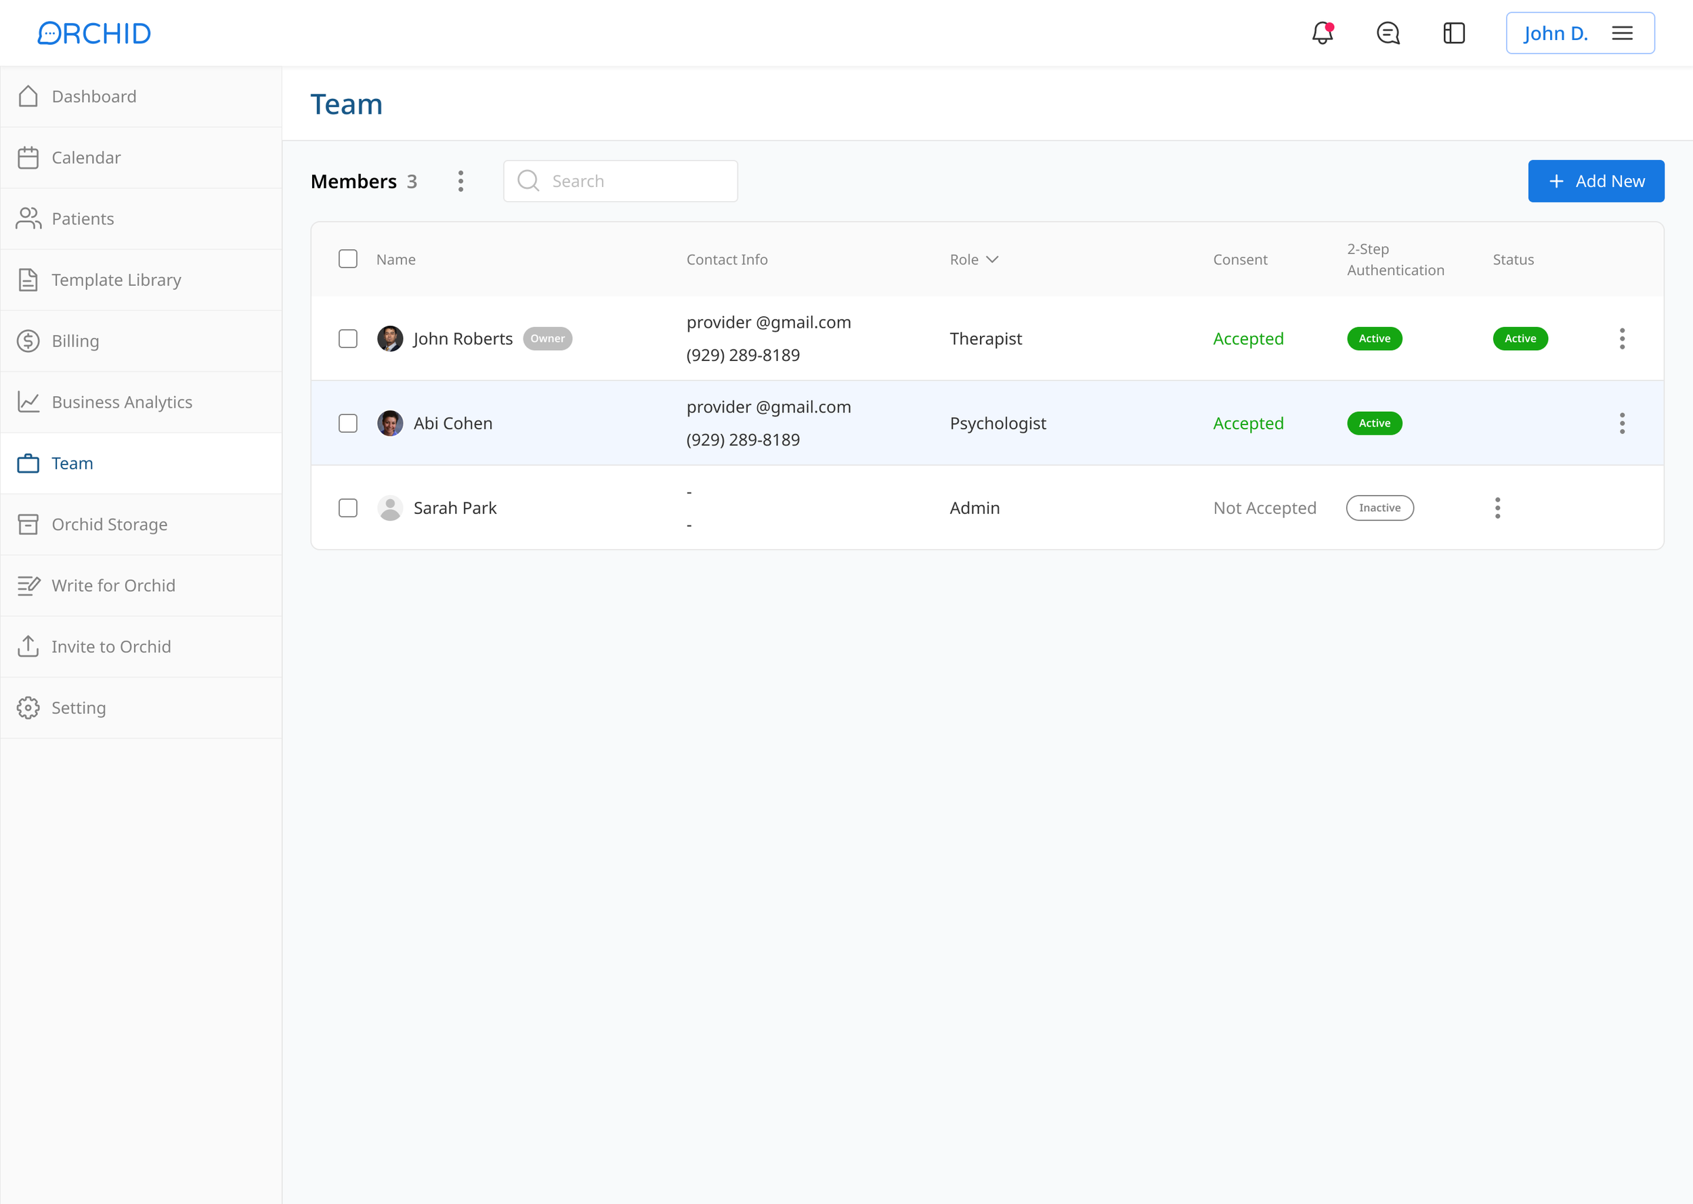The image size is (1693, 1204).
Task: Click the Inactive badge for Sarah Park
Action: coord(1379,508)
